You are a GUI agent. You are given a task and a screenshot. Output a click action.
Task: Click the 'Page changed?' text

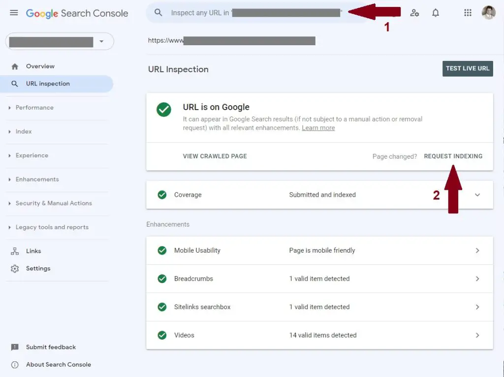394,156
